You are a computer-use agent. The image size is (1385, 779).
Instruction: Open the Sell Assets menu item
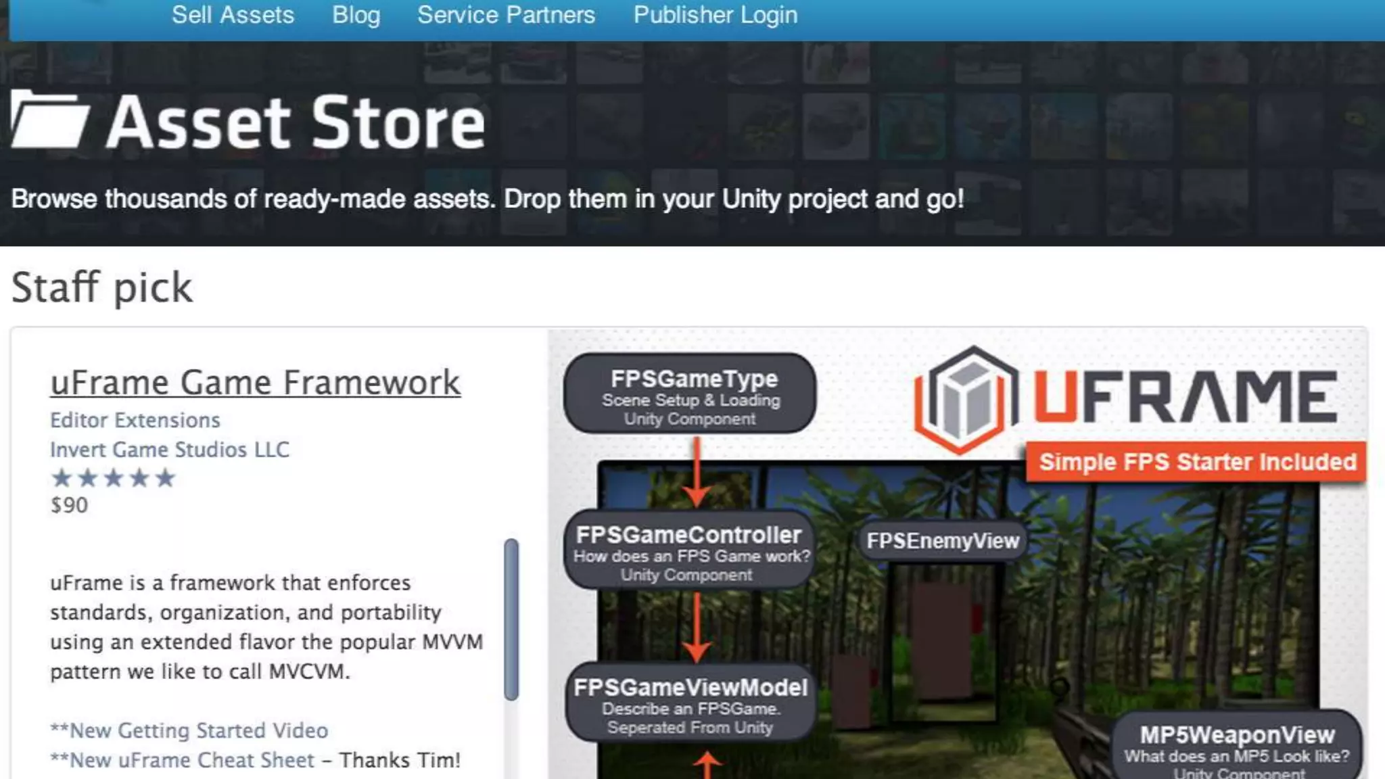click(233, 15)
